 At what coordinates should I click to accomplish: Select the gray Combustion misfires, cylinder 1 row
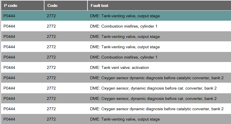coord(116,57)
